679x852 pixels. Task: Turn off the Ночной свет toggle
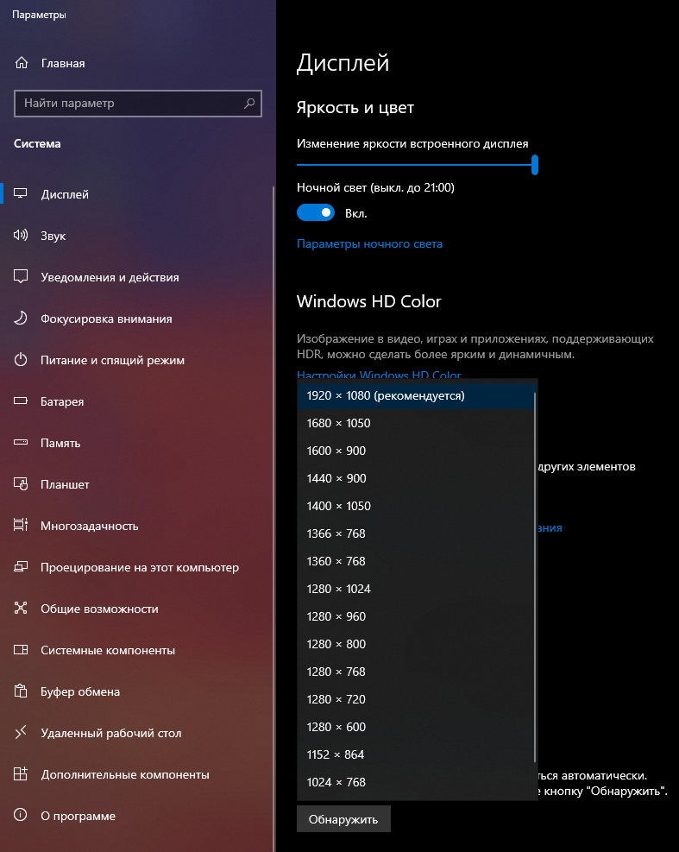[x=315, y=212]
